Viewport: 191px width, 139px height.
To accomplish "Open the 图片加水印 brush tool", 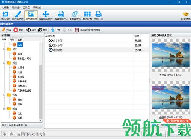I will click(18, 16).
